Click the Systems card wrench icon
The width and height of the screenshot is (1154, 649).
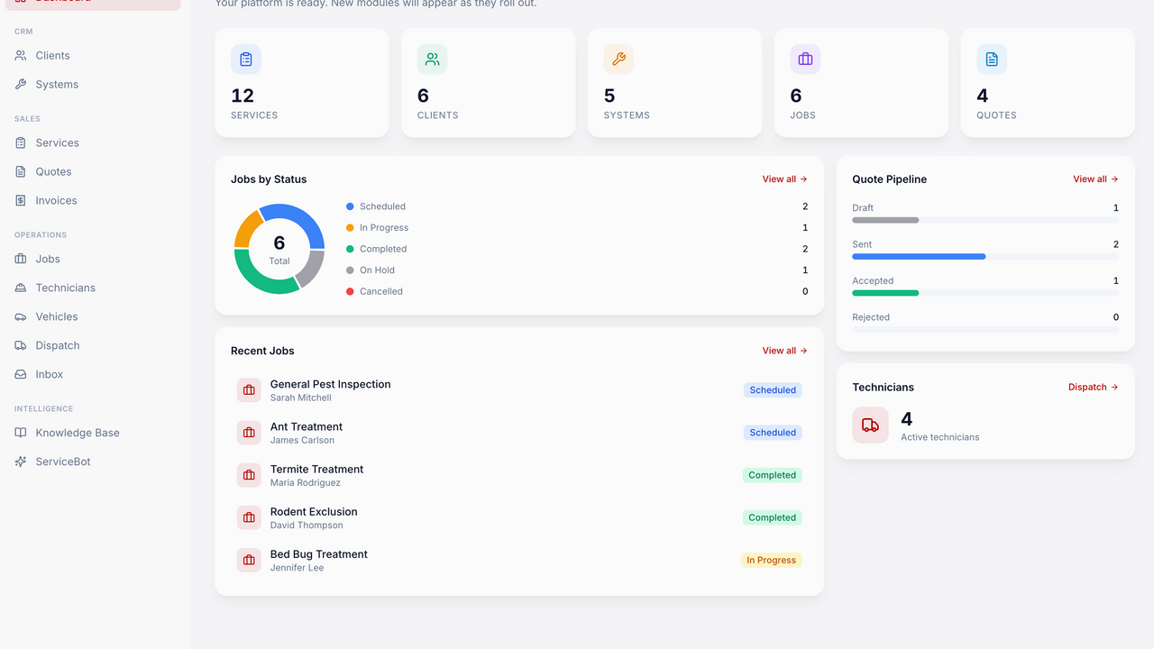(x=618, y=59)
